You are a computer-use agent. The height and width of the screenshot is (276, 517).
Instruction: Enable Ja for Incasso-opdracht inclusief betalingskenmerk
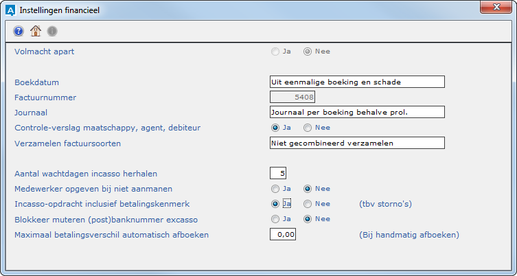276,204
